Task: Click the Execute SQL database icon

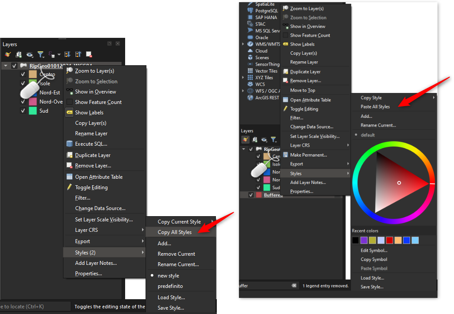Action: (70, 144)
